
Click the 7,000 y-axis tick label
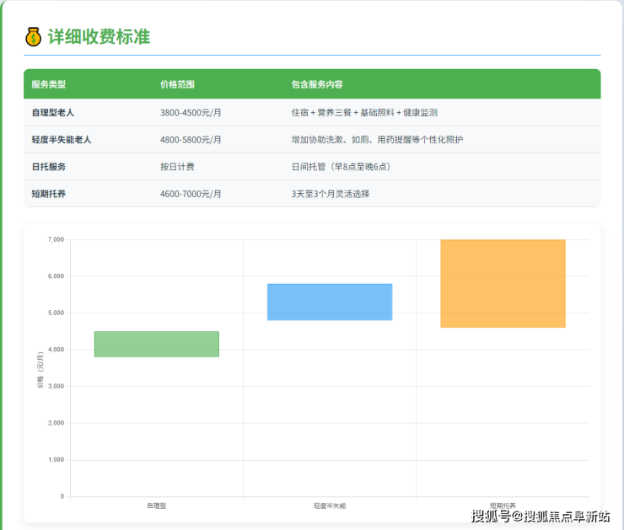(x=56, y=239)
